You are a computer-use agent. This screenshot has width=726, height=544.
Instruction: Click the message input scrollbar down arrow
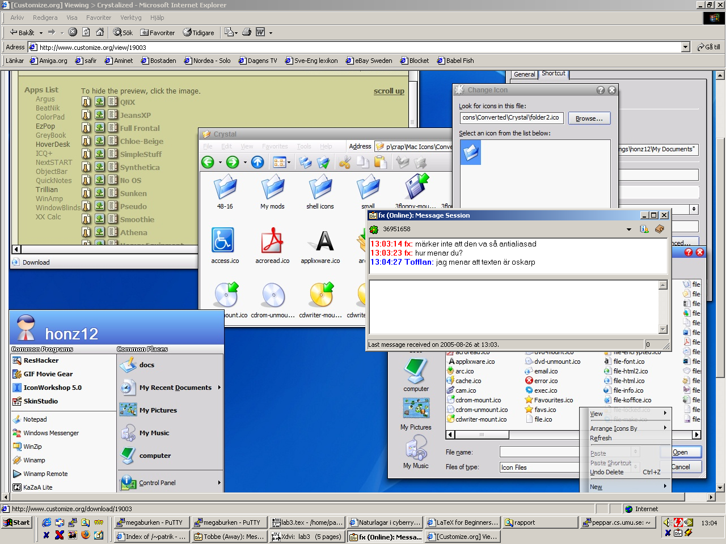[663, 329]
